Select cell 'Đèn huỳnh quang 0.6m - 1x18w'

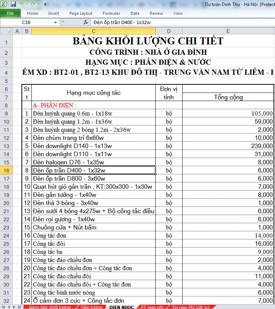tap(94, 114)
